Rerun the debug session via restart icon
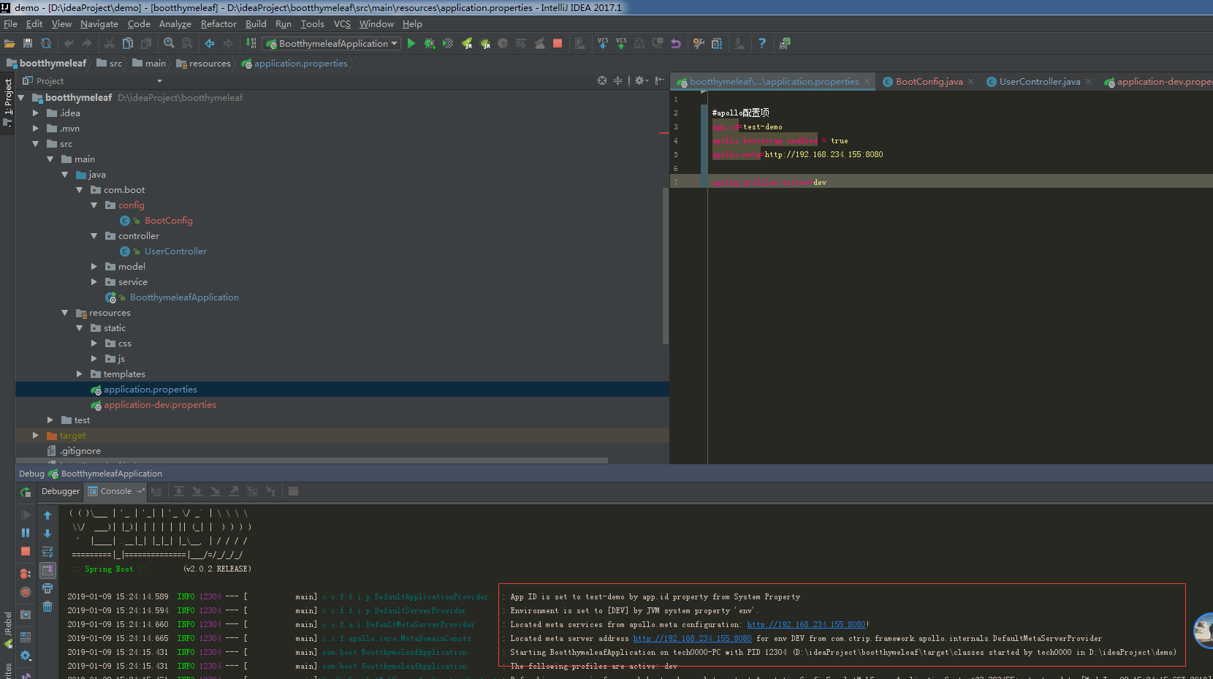The height and width of the screenshot is (679, 1213). pyautogui.click(x=26, y=492)
